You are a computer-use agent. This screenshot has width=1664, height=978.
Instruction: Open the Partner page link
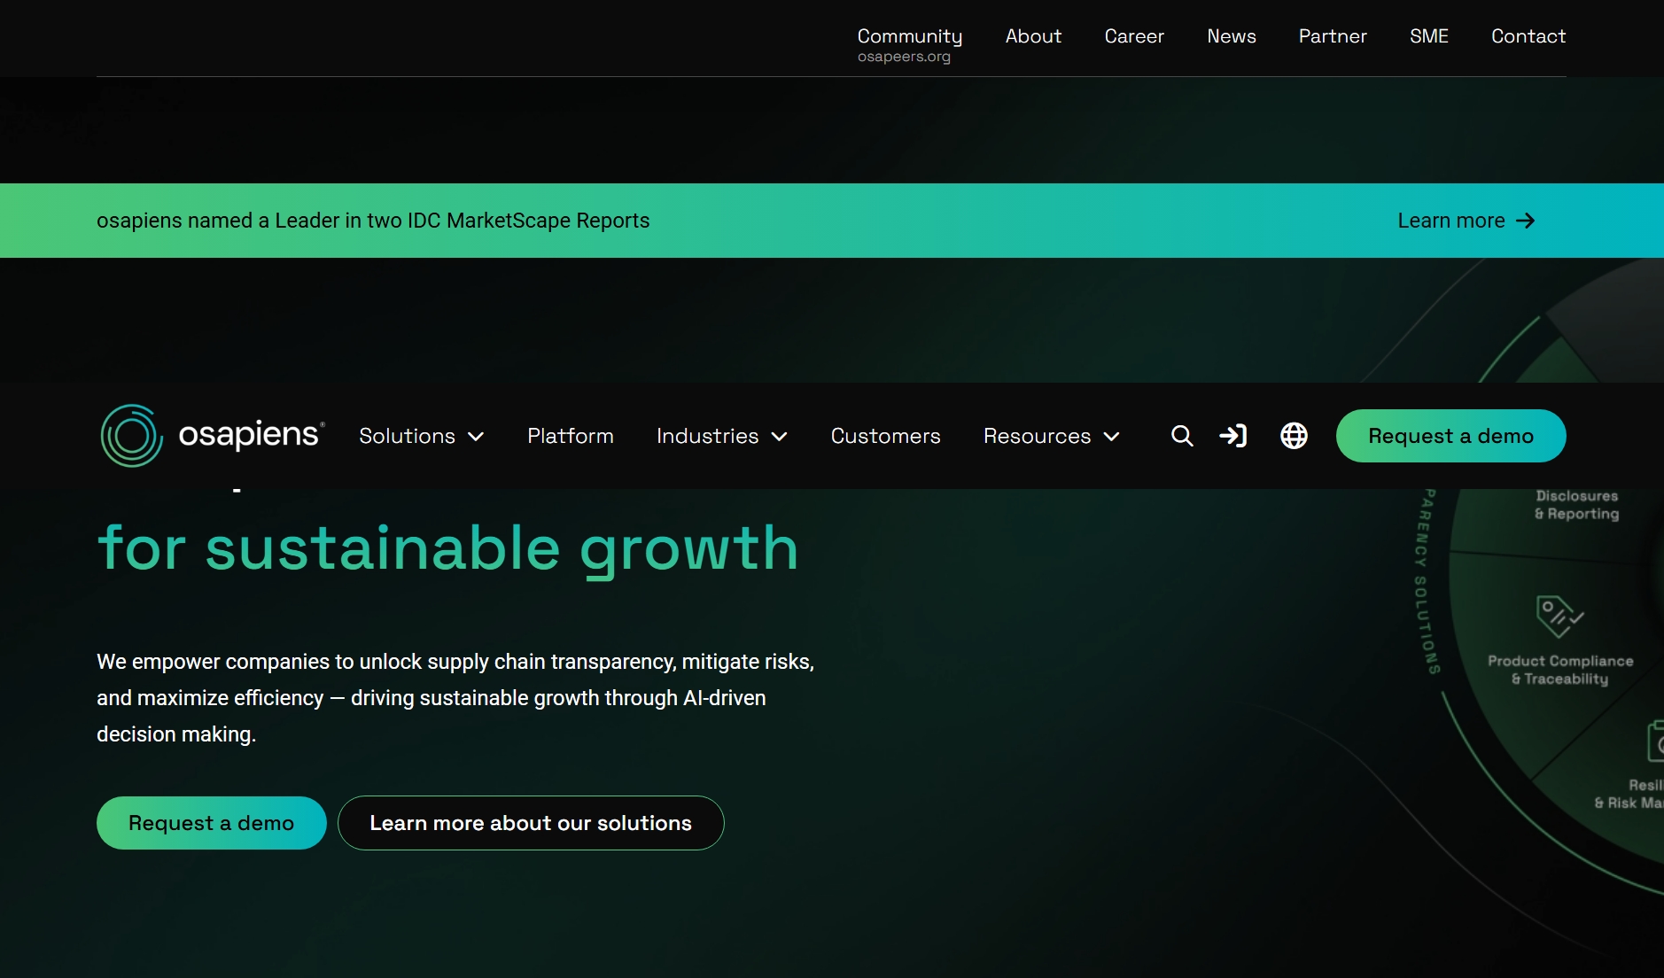1333,36
